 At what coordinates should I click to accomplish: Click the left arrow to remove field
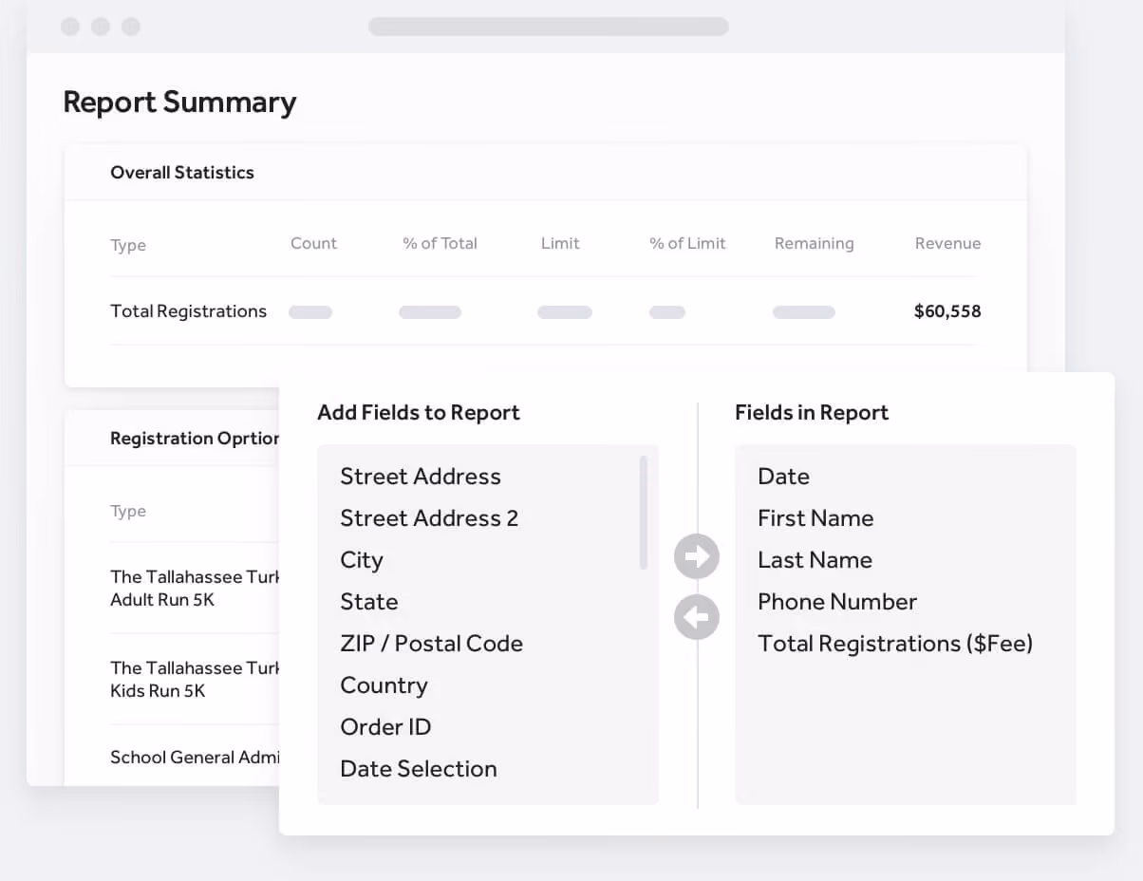697,617
